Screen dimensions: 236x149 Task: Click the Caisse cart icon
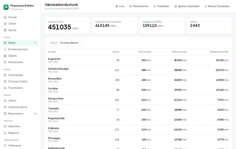tap(5, 24)
